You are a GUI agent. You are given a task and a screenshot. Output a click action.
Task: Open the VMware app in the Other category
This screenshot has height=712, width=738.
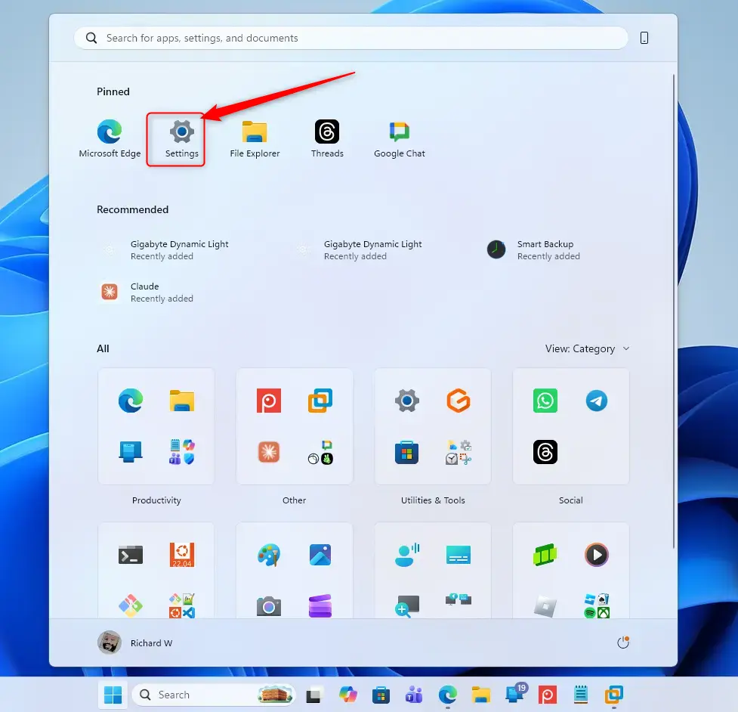point(320,401)
